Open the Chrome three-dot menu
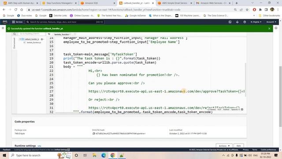This screenshot has width=282, height=159. pos(278,10)
